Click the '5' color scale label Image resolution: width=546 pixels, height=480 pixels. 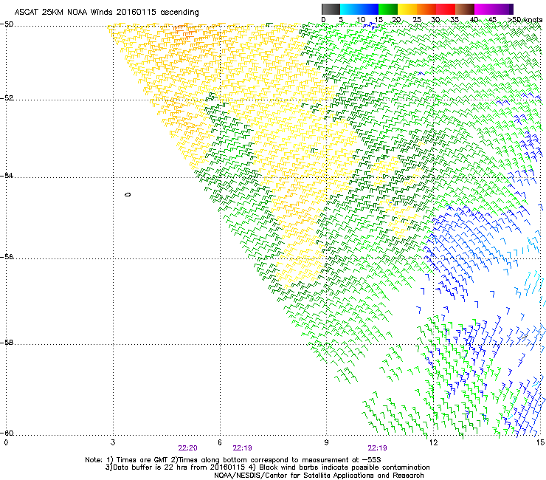click(x=341, y=20)
